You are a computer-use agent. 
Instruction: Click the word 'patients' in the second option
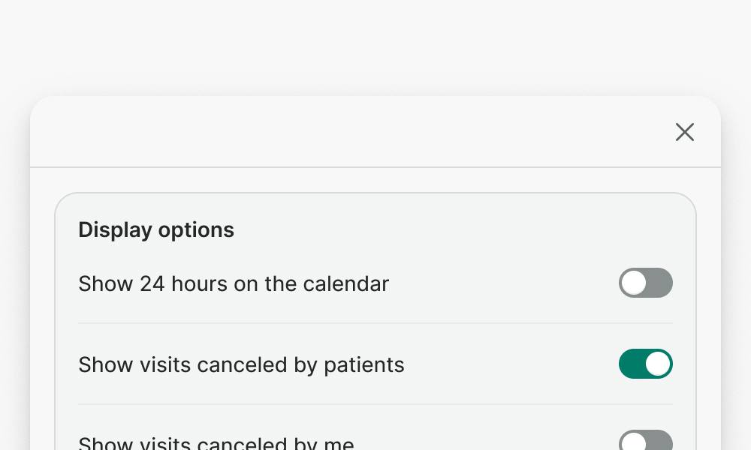pos(364,365)
